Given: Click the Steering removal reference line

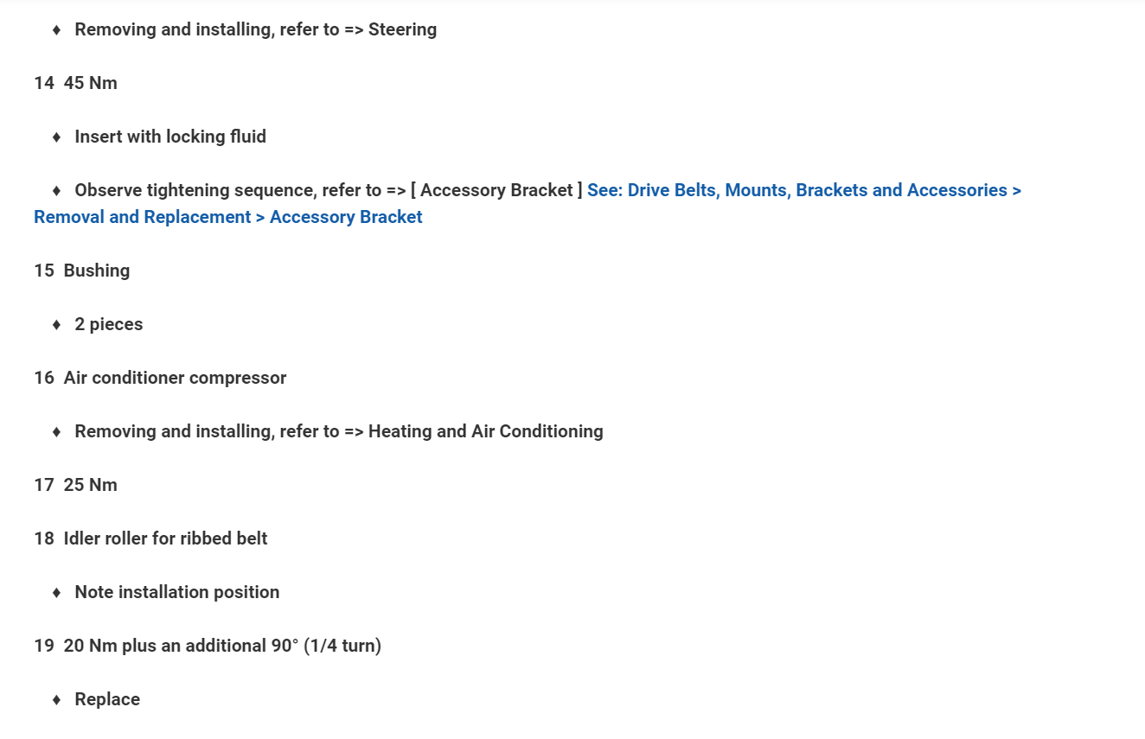Looking at the screenshot, I should point(255,29).
